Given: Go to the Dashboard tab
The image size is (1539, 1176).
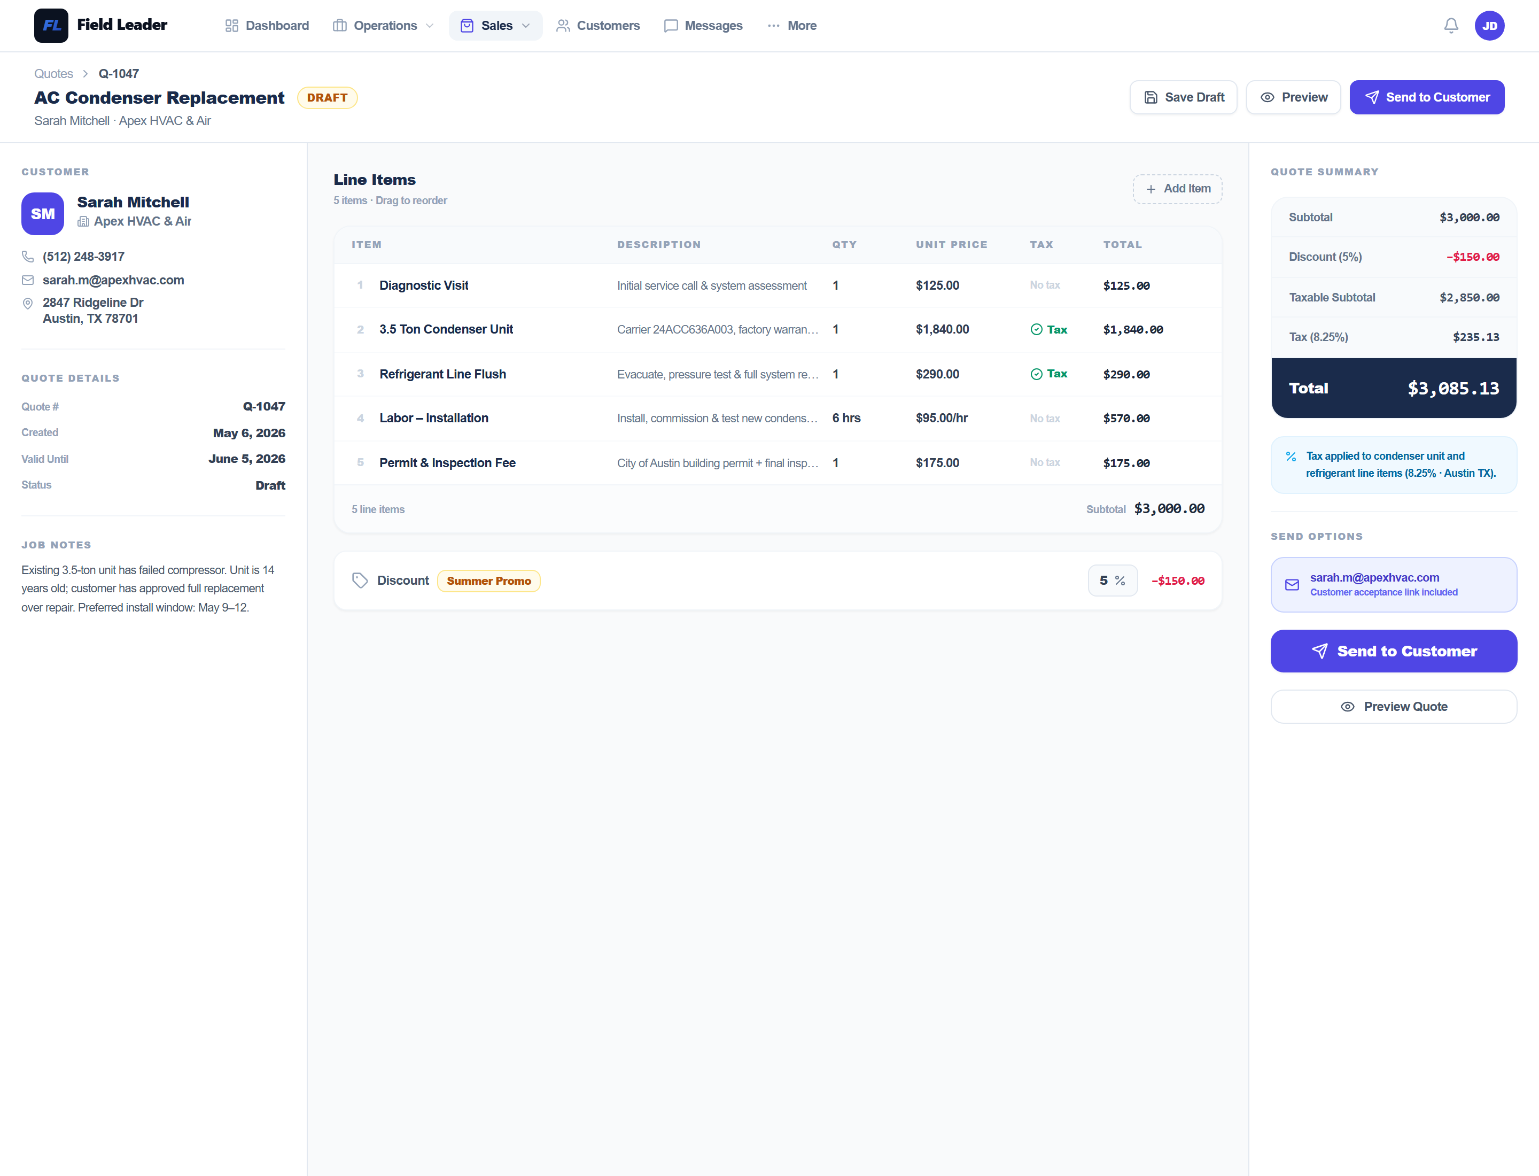Looking at the screenshot, I should coord(267,26).
